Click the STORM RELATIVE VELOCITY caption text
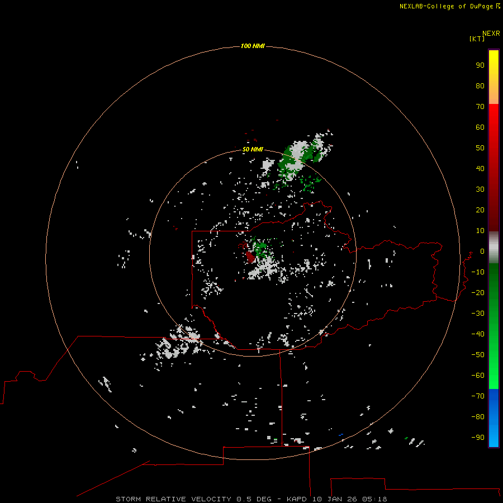 click(x=173, y=499)
